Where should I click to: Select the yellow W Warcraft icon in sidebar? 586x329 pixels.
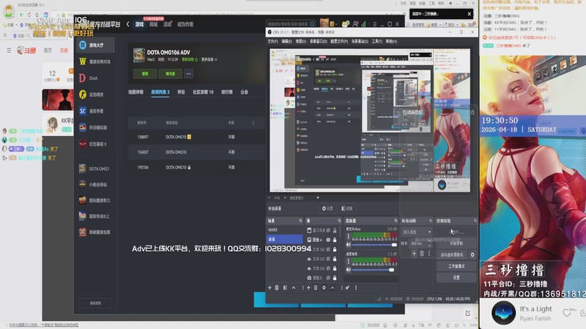tap(83, 61)
